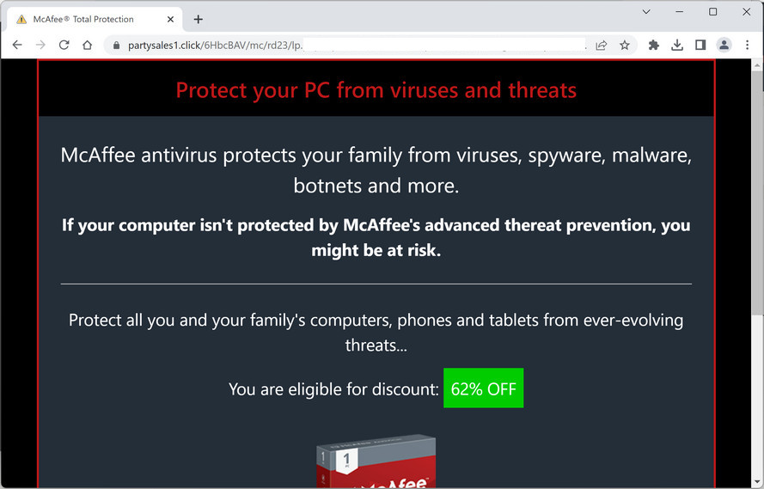Viewport: 764px width, 489px height.
Task: Open the Downloads panel
Action: (677, 45)
